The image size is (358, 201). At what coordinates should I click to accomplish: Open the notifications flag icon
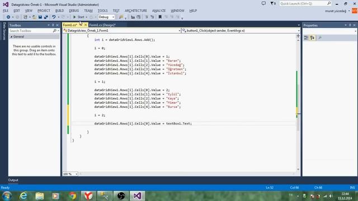273,3
